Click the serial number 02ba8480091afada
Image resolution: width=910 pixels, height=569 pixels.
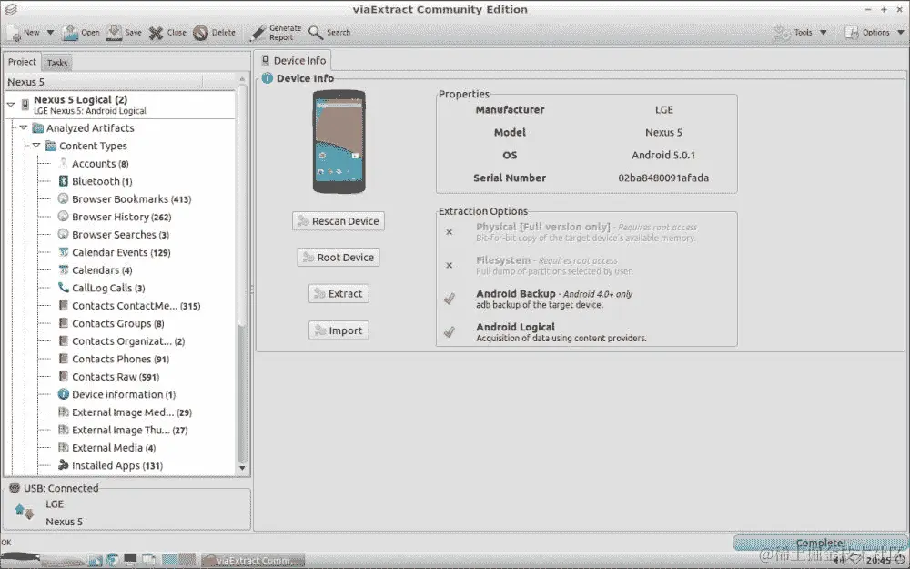pos(663,178)
